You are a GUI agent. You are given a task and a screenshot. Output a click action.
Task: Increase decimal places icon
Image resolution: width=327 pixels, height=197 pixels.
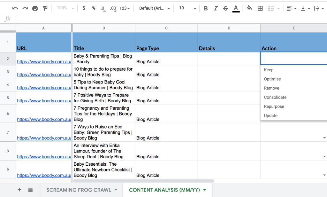[x=113, y=9]
